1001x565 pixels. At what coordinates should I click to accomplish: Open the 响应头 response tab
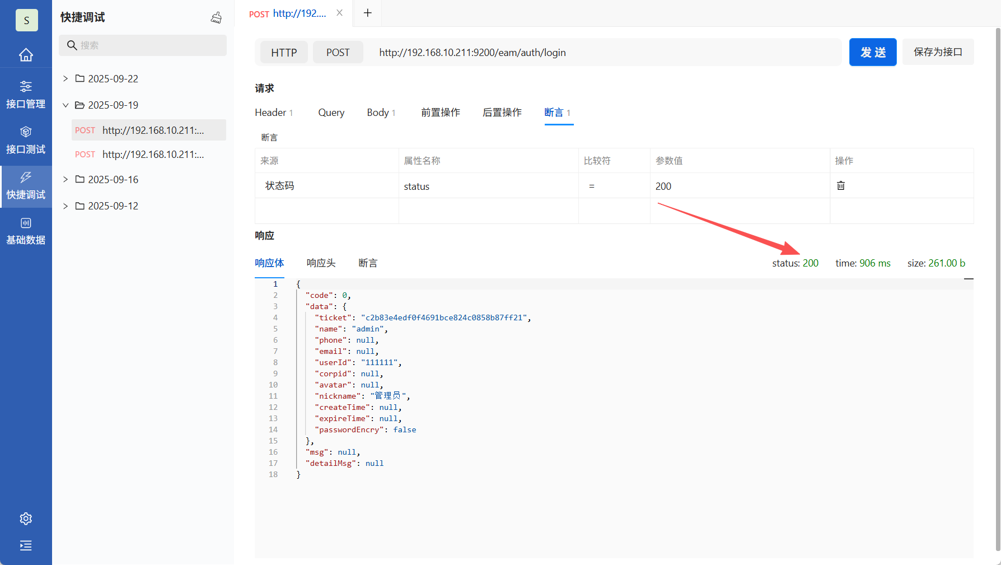click(321, 263)
